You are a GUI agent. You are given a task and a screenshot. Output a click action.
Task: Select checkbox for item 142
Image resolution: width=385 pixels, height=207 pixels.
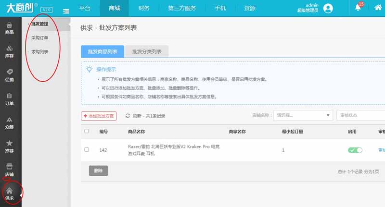click(x=87, y=150)
